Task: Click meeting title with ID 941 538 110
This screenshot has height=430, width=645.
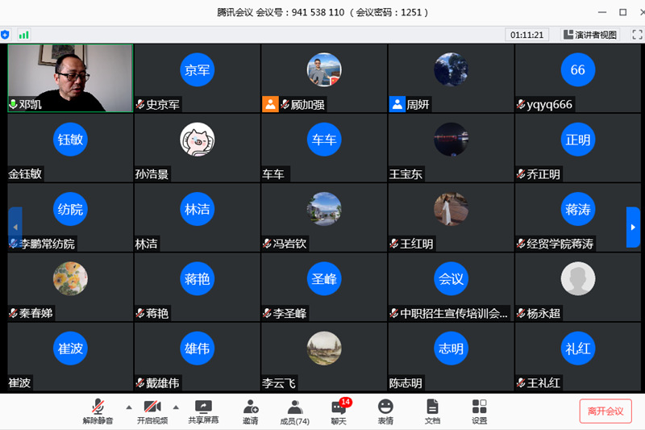Action: click(322, 12)
